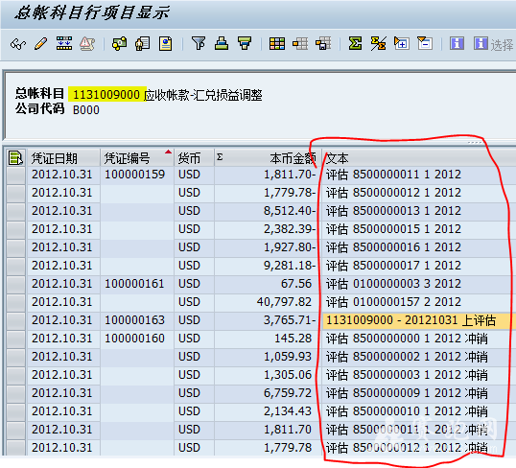The height and width of the screenshot is (468, 516).
Task: Click the 选择 button in toolbar
Action: tap(494, 44)
